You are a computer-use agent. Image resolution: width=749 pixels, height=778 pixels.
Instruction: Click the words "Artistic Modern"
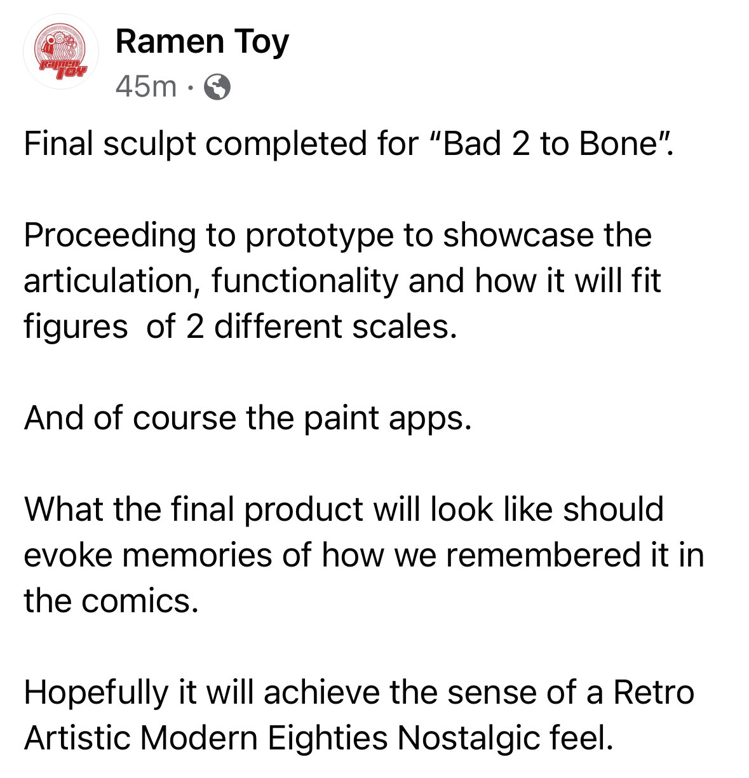pyautogui.click(x=142, y=739)
